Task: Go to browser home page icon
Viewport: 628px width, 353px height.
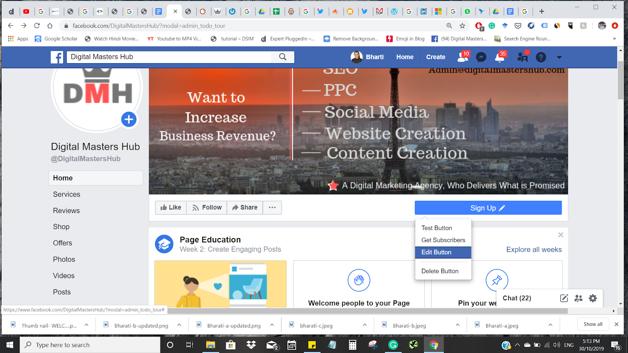Action: (x=50, y=25)
